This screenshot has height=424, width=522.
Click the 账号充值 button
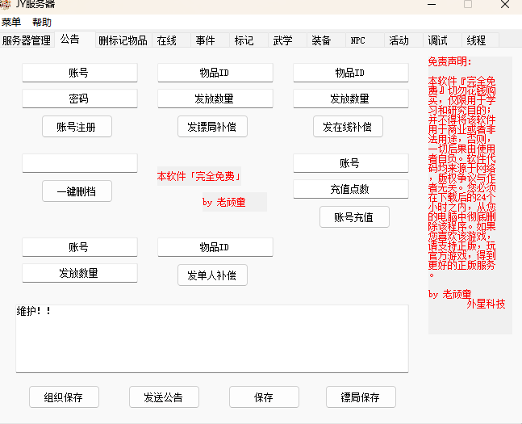coord(354,217)
